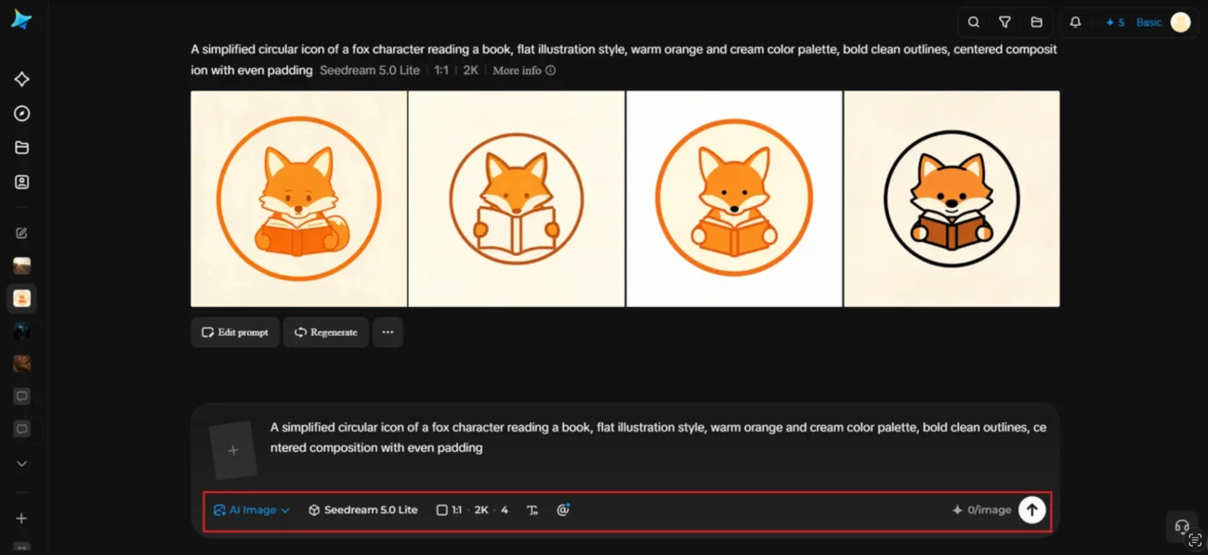Screen dimensions: 1208x555
Task: Submit prompt with the up-arrow send button
Action: click(1031, 510)
